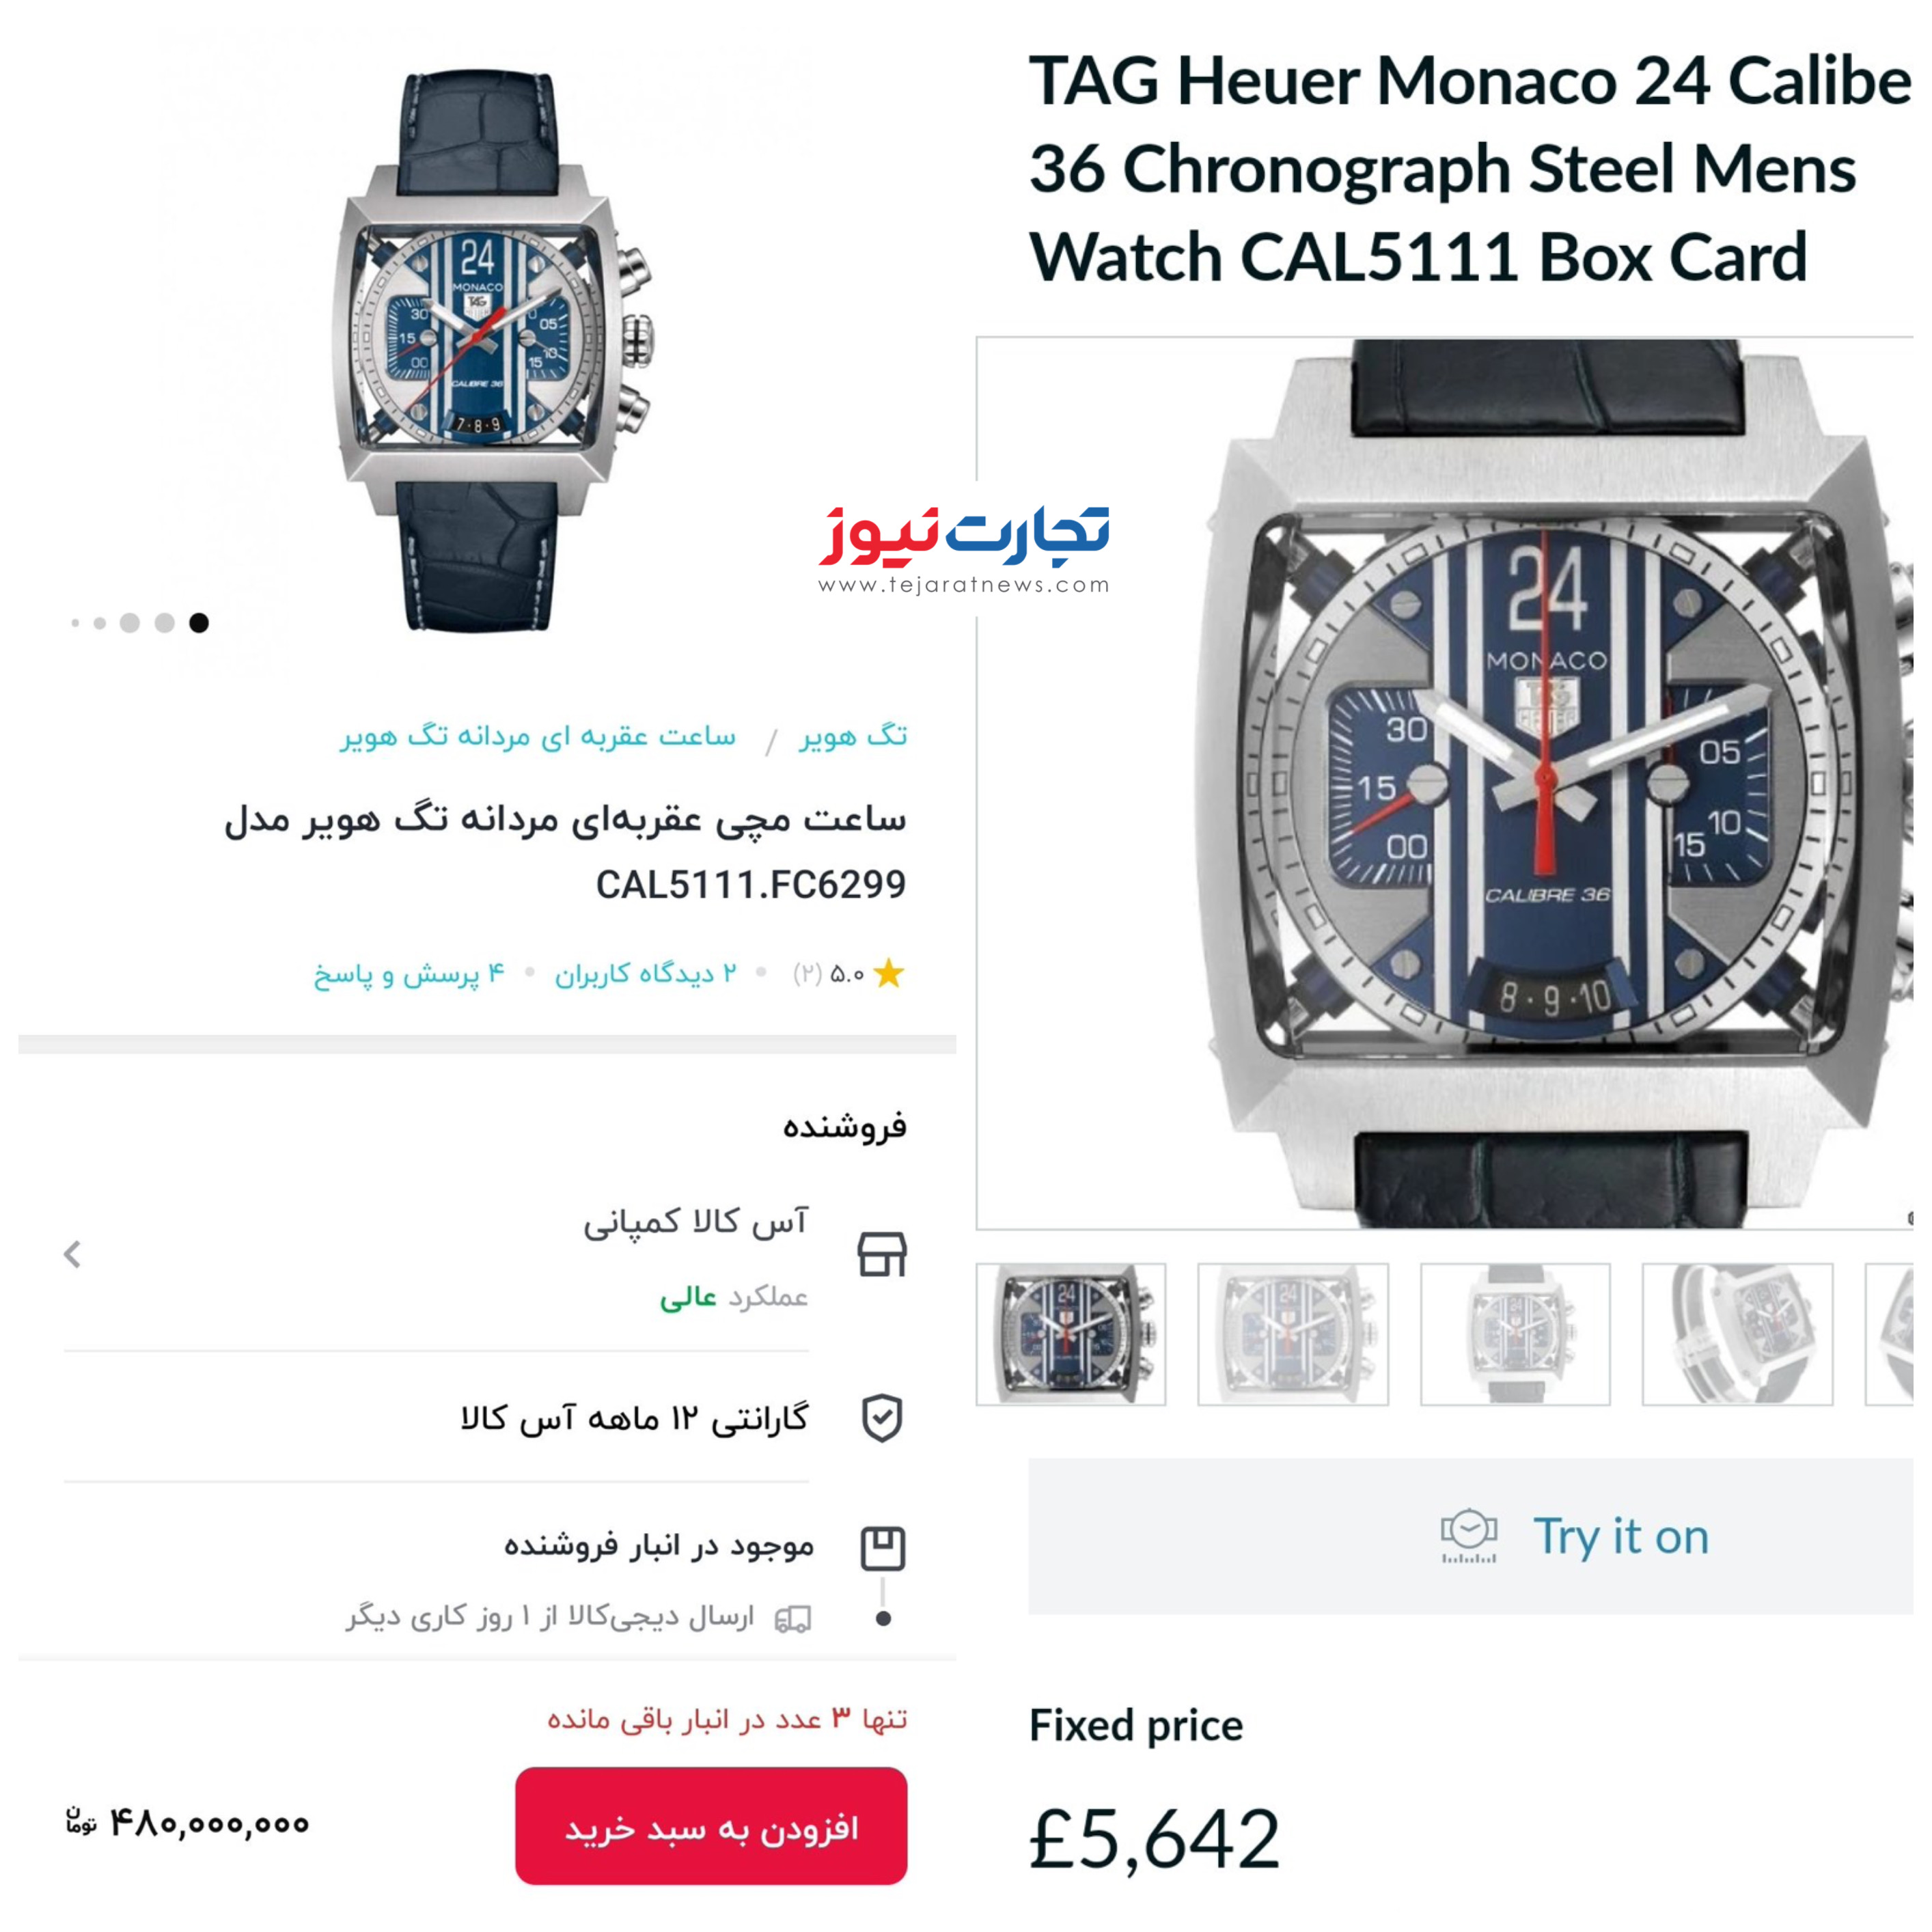This screenshot has height=1932, width=1932.
Task: Click the Digikala delivery truck icon
Action: tap(793, 1618)
